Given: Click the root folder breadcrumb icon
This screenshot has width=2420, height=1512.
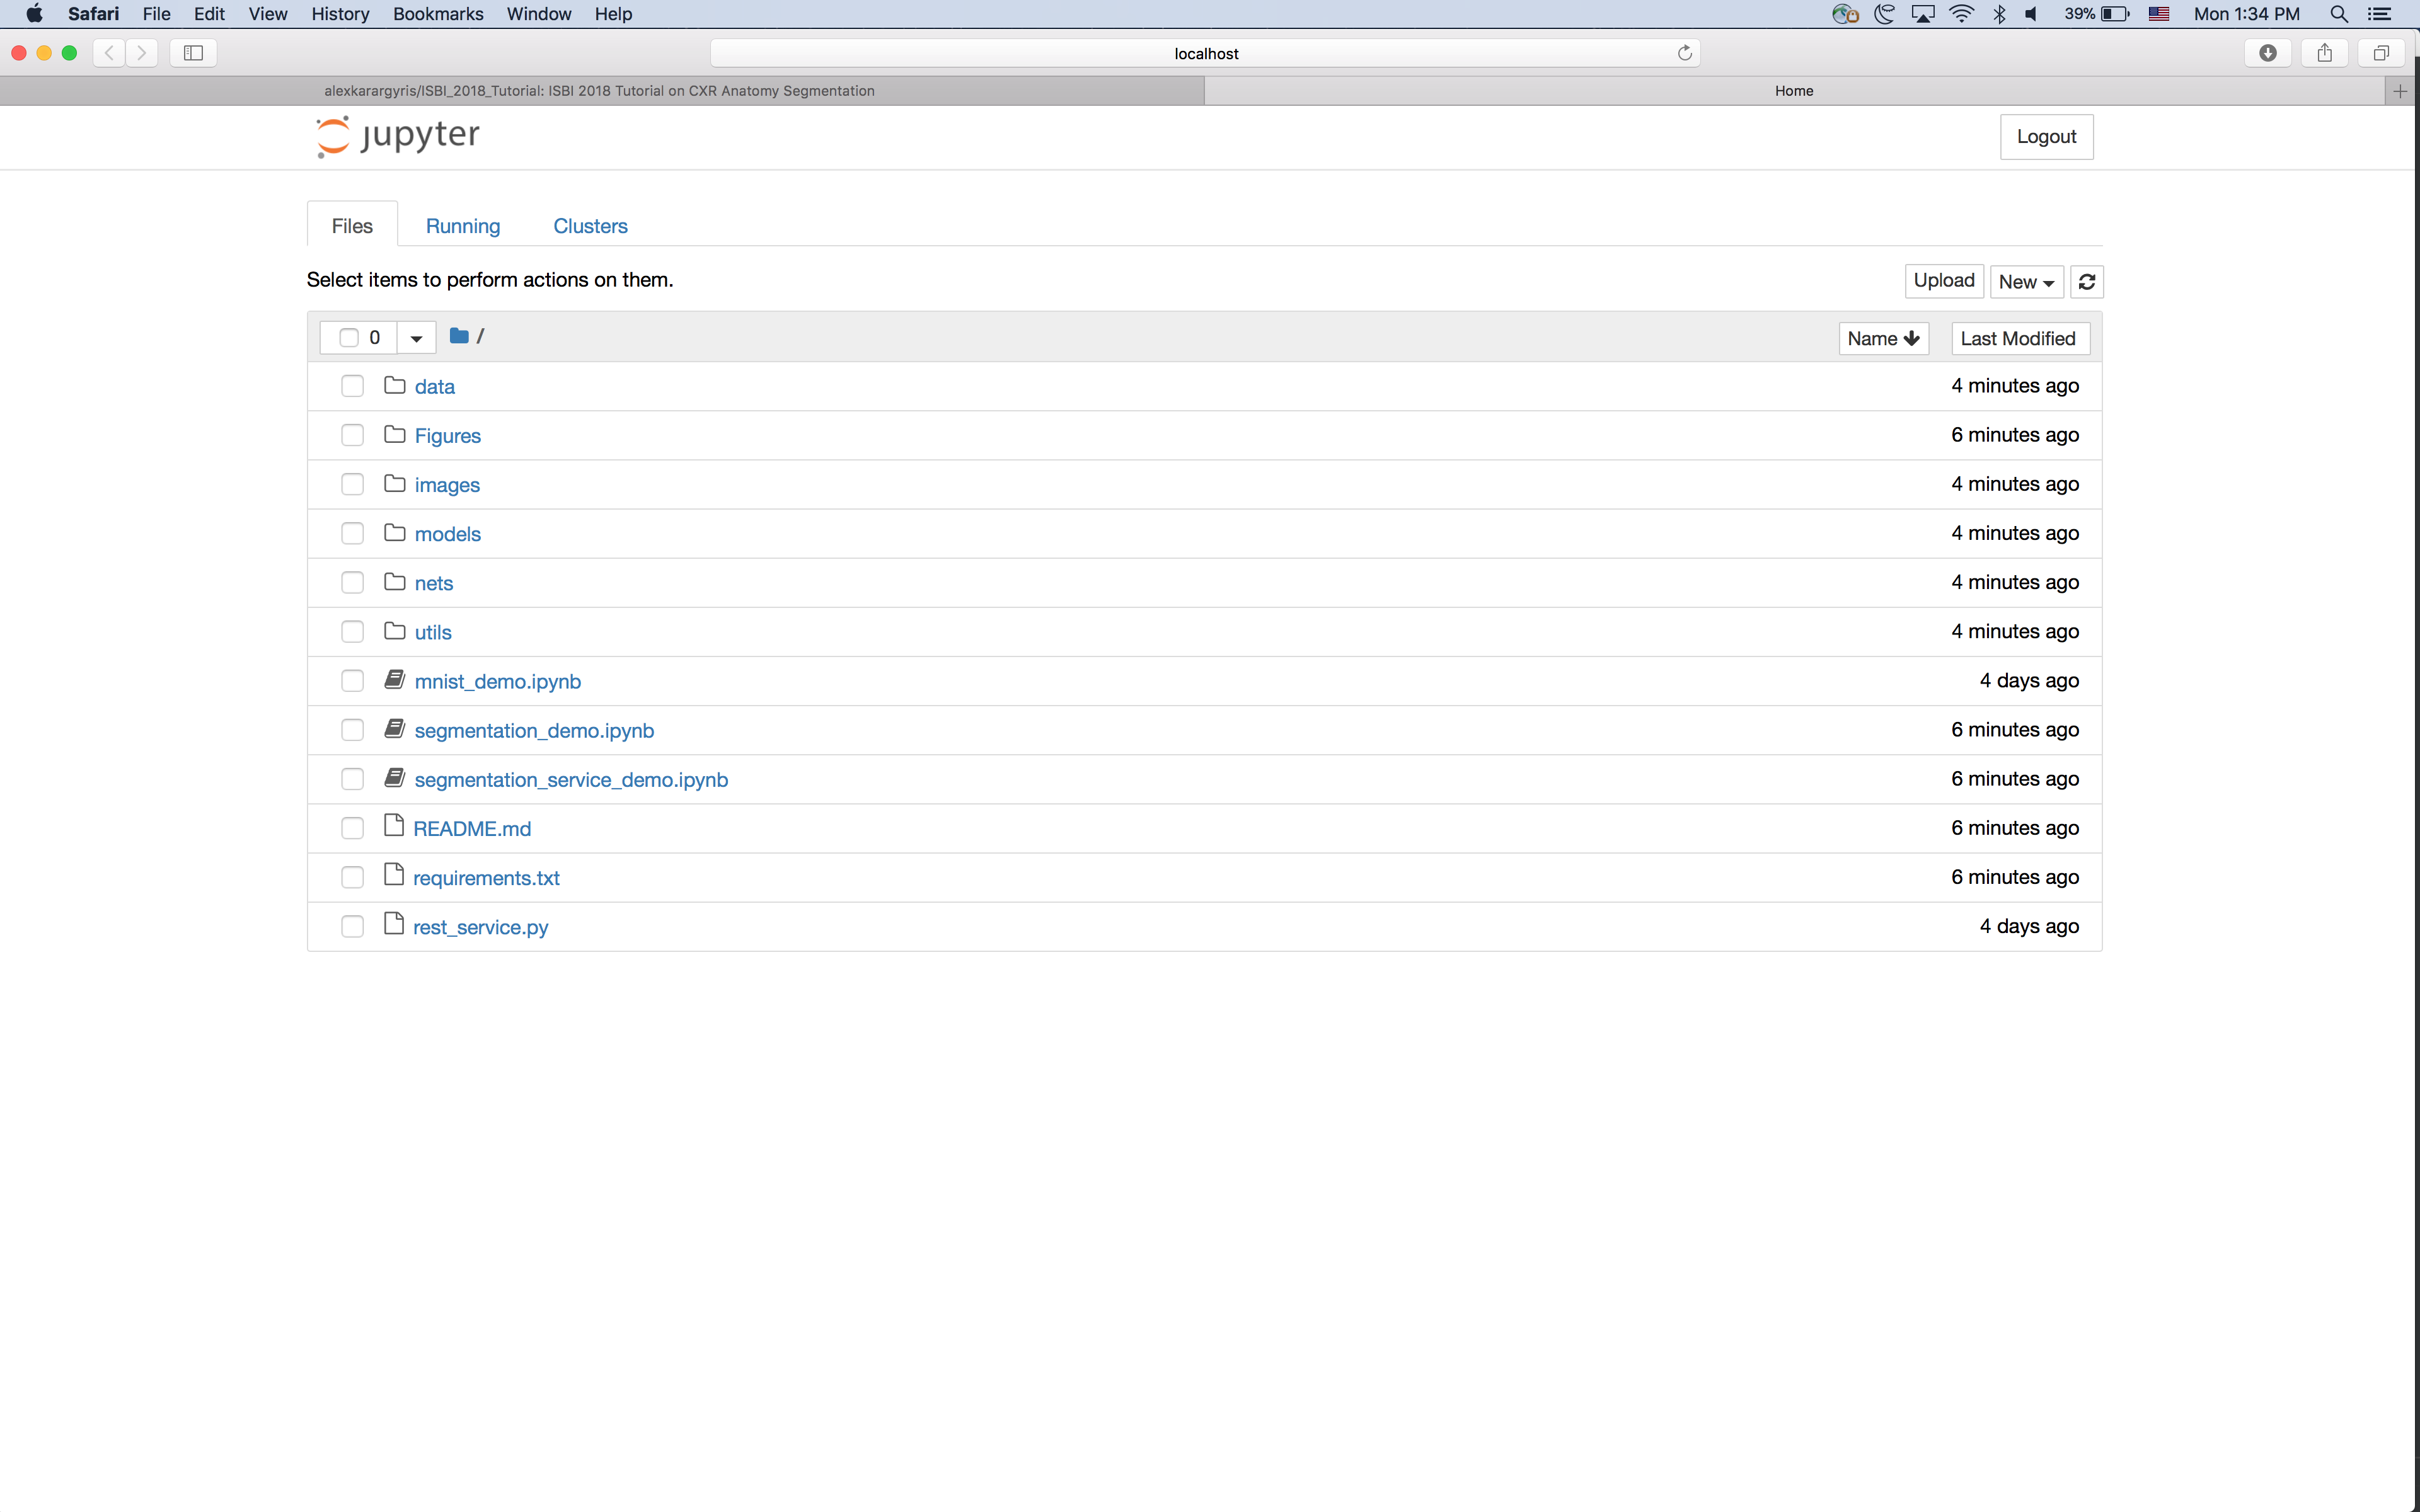Looking at the screenshot, I should coord(459,336).
